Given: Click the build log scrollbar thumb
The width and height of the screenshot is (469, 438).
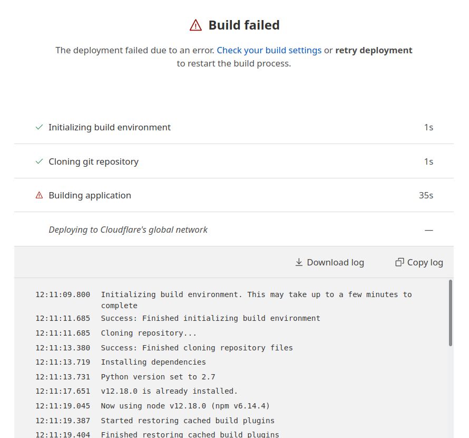Looking at the screenshot, I should click(x=451, y=312).
